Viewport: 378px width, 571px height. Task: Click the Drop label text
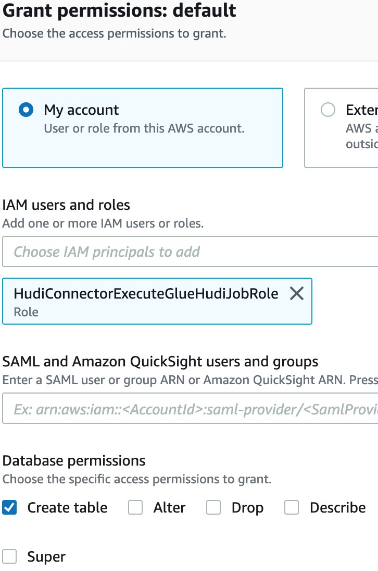247,508
